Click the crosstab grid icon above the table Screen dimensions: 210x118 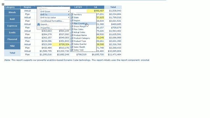[3, 4]
